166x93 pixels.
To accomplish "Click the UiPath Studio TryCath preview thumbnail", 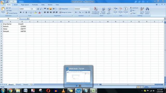I will click(78, 77).
